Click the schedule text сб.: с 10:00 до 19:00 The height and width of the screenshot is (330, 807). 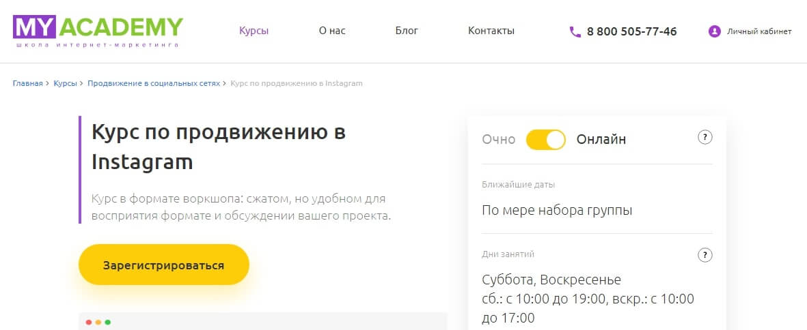(543, 299)
